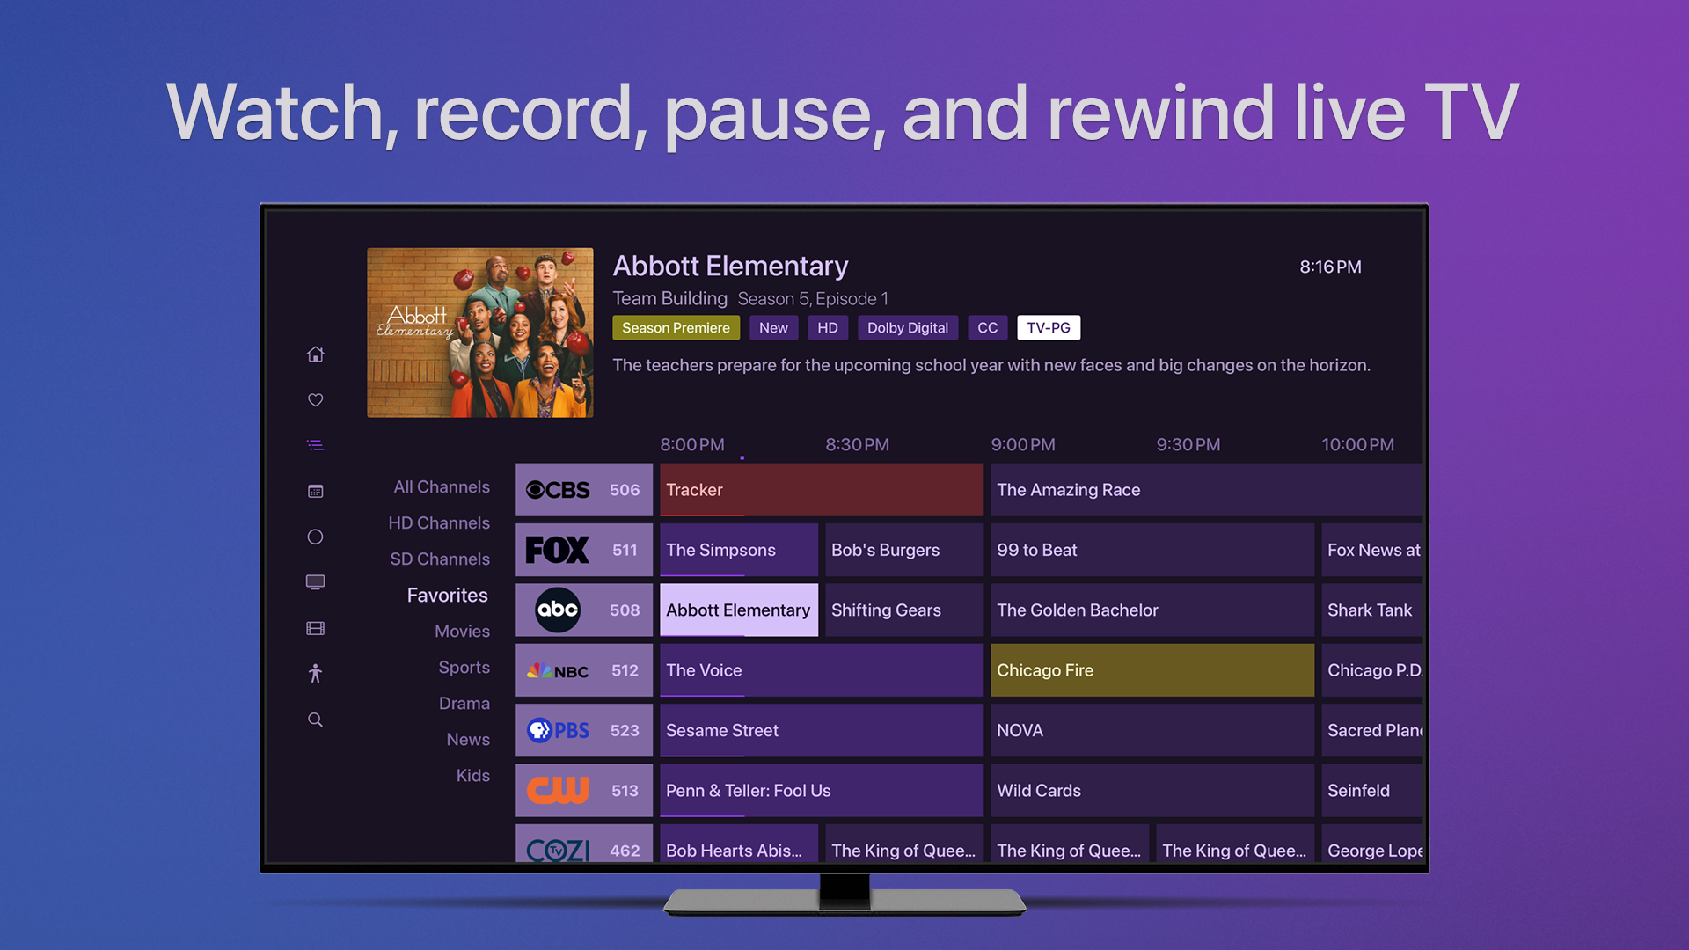Click the Team Building episode title

point(669,298)
